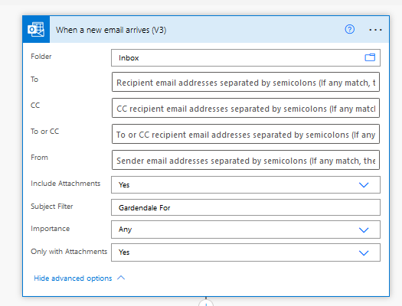Click the CC recipient addresses field
The height and width of the screenshot is (306, 402).
246,108
